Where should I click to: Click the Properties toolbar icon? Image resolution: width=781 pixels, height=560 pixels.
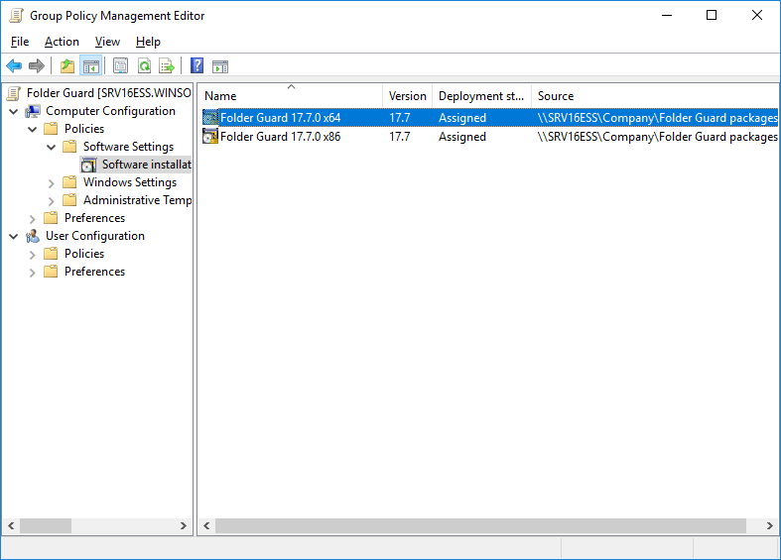pyautogui.click(x=120, y=65)
